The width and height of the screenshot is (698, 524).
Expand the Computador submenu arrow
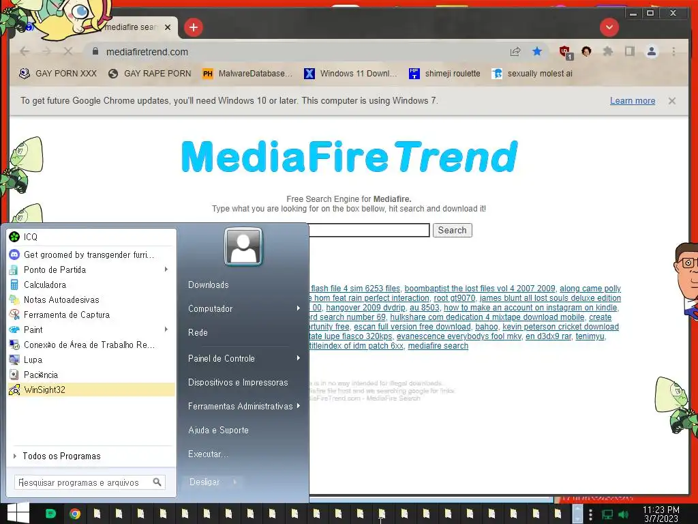(x=299, y=308)
